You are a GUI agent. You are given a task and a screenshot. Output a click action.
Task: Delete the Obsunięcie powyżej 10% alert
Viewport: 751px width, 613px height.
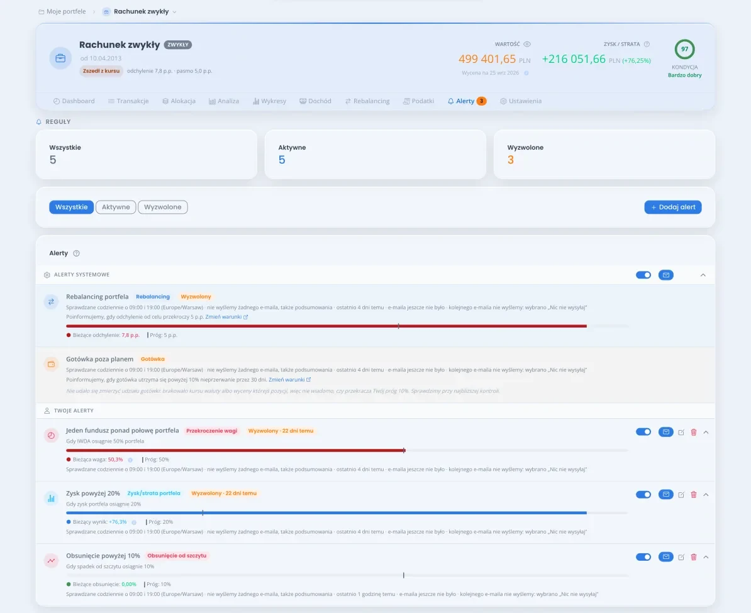pyautogui.click(x=694, y=557)
